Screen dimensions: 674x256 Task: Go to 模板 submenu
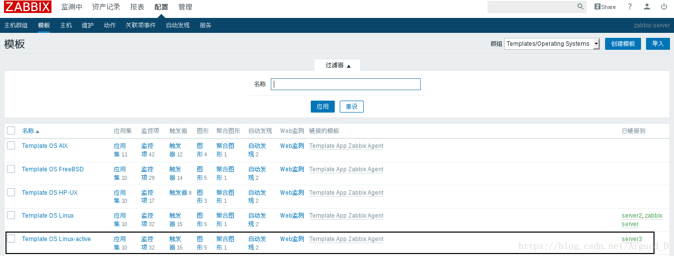44,25
